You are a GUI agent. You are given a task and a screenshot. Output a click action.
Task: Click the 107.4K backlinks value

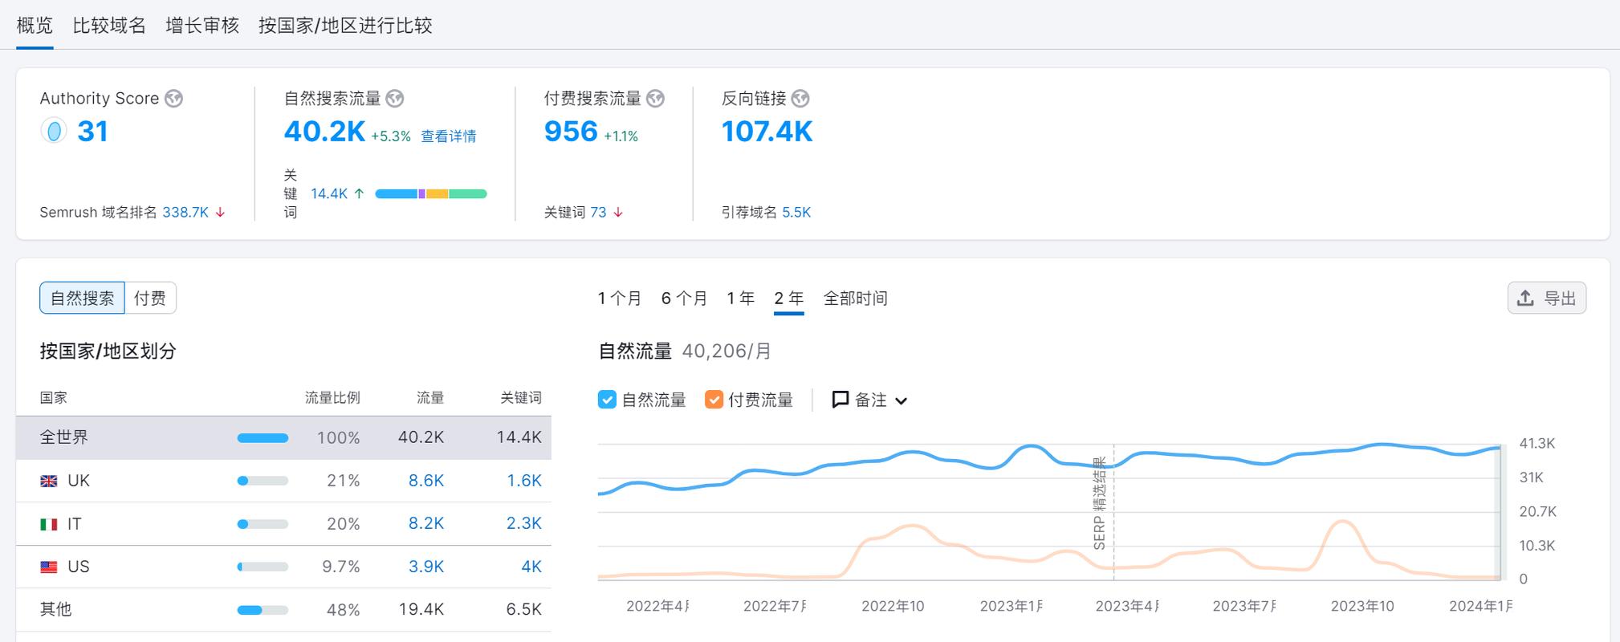[x=767, y=132]
